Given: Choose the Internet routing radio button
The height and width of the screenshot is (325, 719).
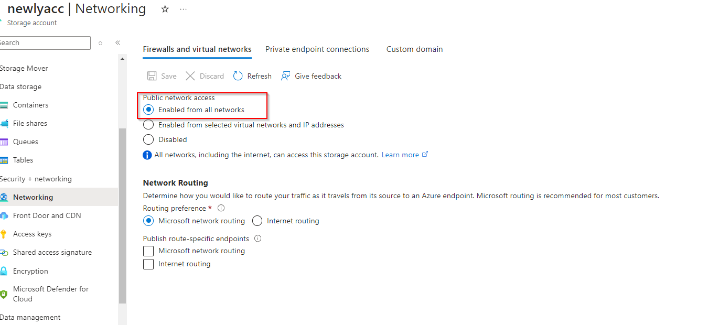Looking at the screenshot, I should click(x=257, y=221).
